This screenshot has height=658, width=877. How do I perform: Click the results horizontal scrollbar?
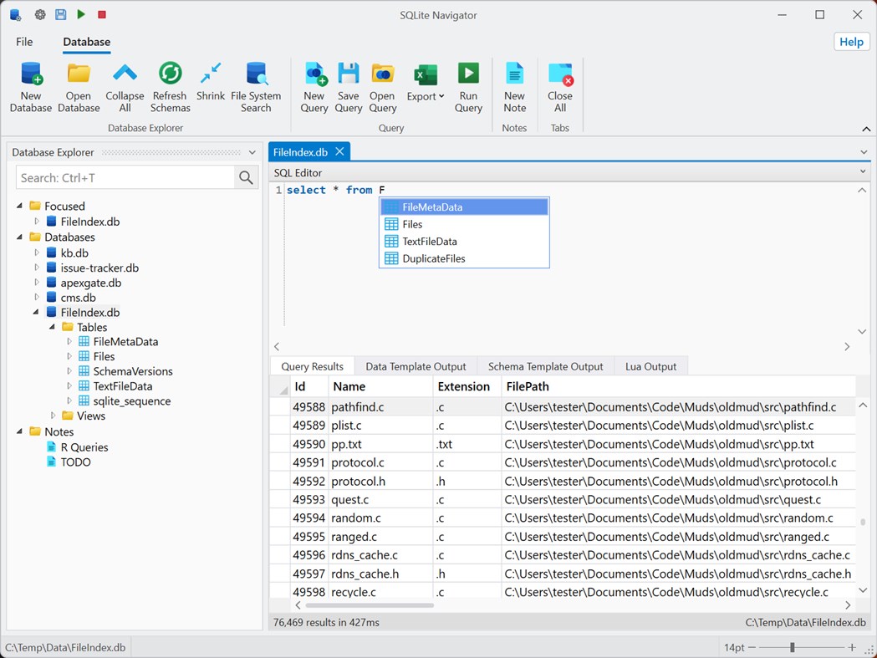tap(370, 604)
